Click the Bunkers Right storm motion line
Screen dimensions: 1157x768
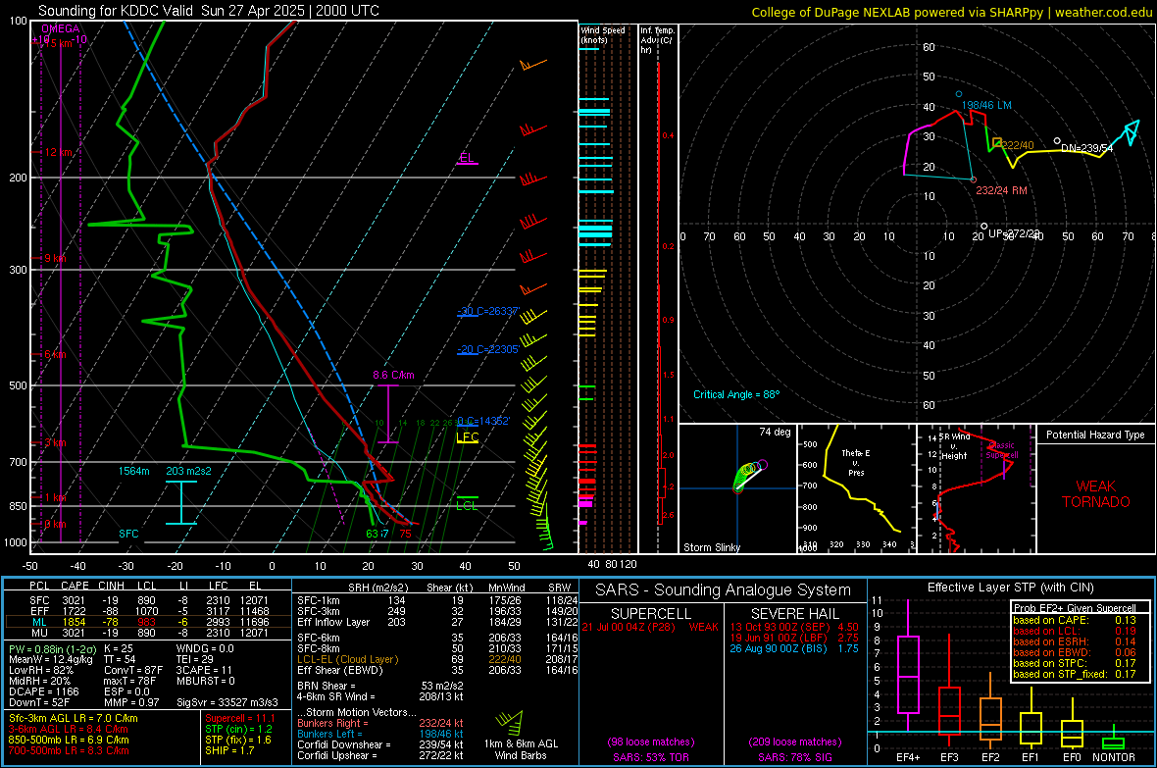tap(380, 723)
